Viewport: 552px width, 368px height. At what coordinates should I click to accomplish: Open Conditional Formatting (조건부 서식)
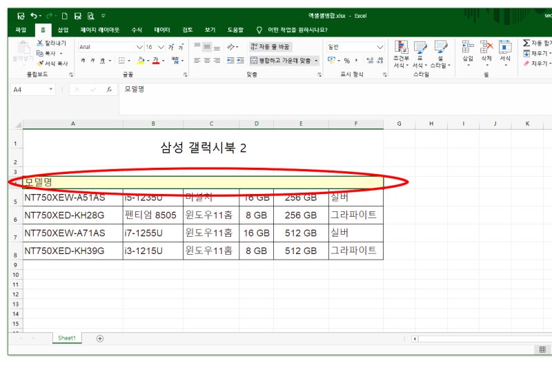click(401, 54)
